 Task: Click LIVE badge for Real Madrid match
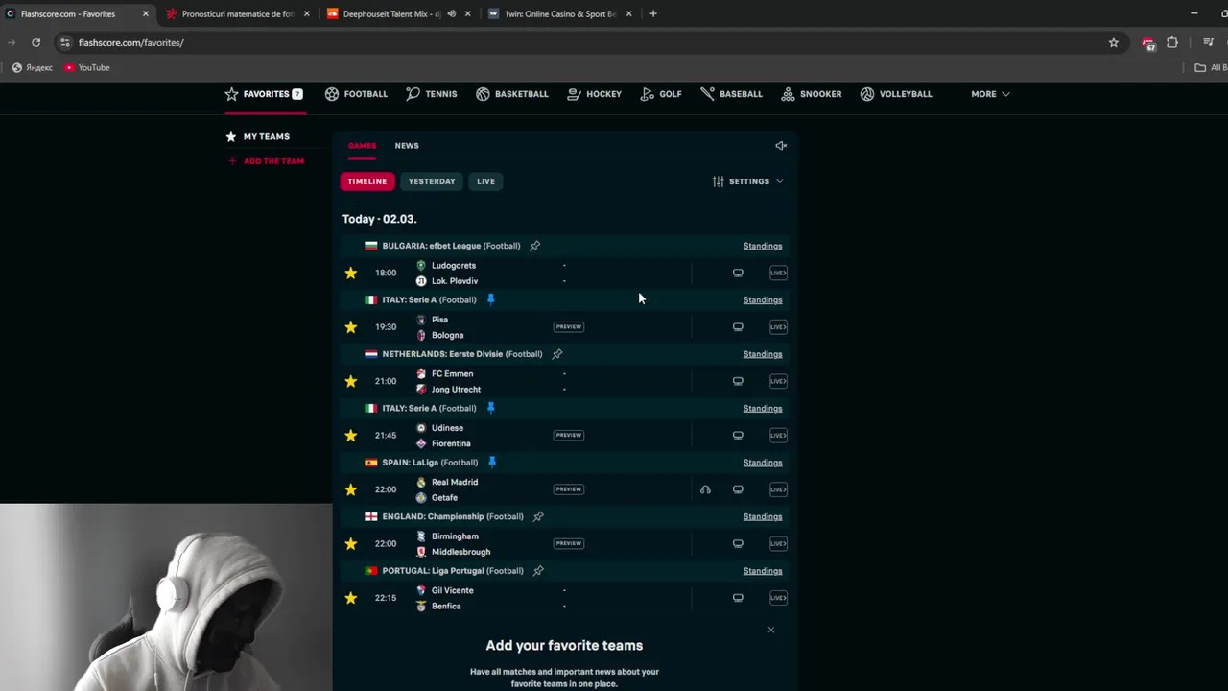pyautogui.click(x=778, y=489)
